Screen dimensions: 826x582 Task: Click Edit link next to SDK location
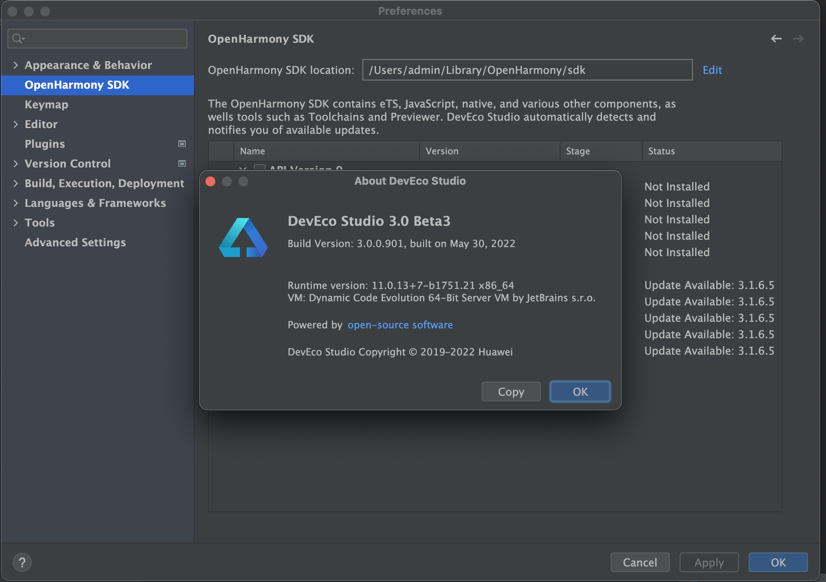[x=712, y=70]
